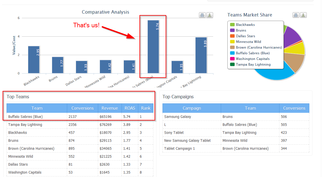The image size is (323, 177).
Task: Click the Minnesota Wild yellow legend swatch
Action: point(232,42)
